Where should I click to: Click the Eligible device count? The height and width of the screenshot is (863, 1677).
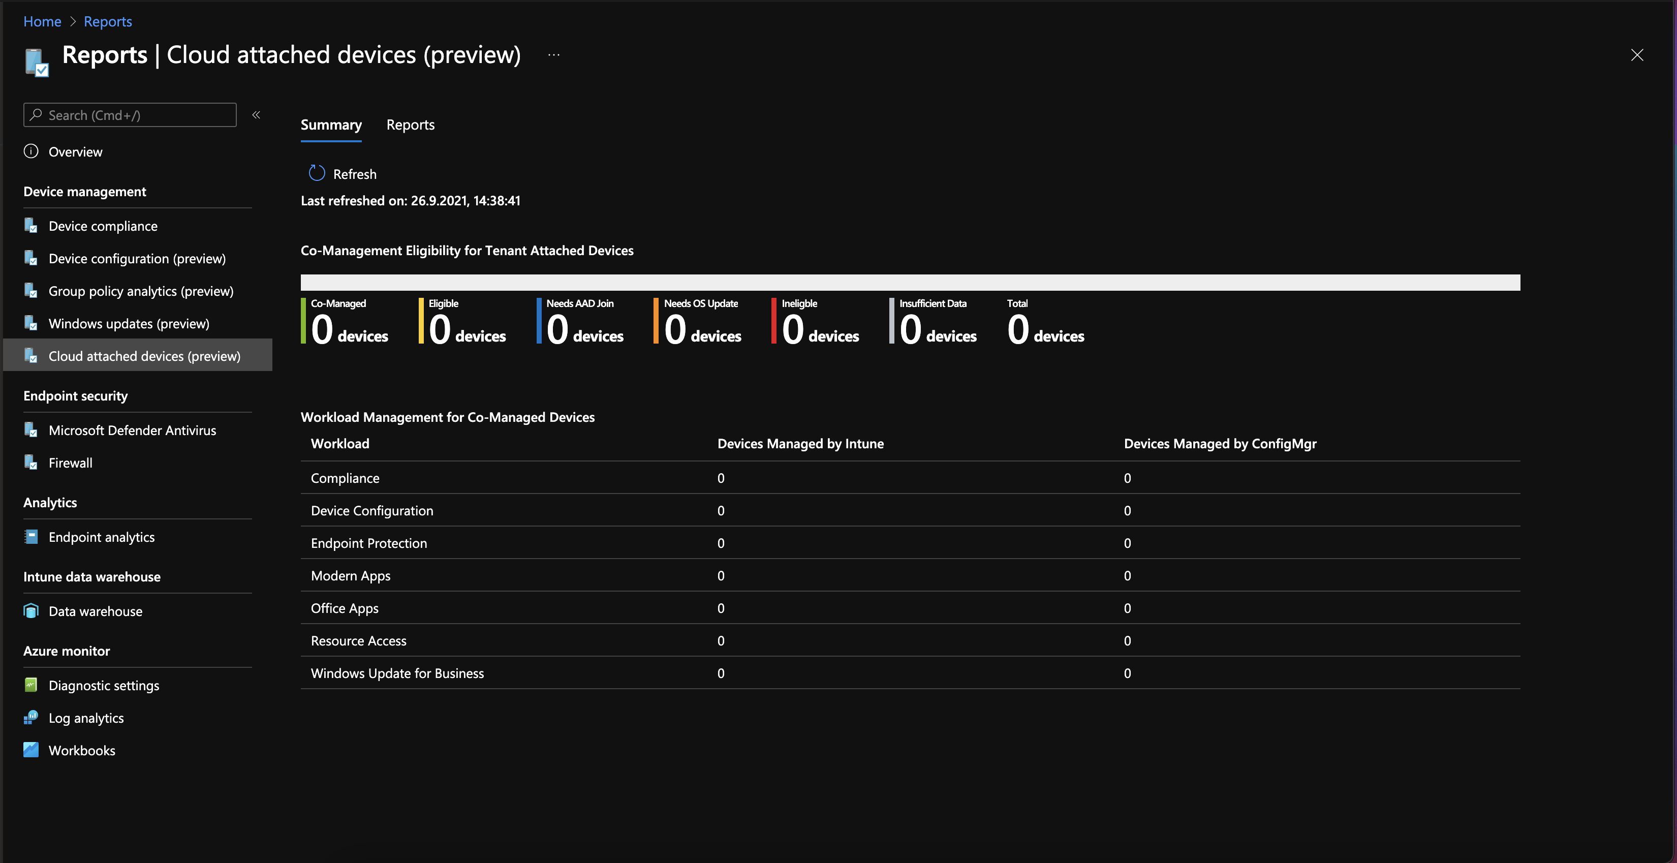[468, 329]
